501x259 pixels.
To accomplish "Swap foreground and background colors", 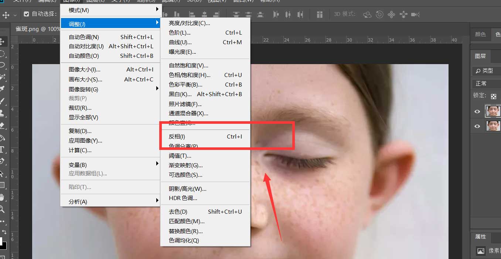I will [4, 232].
